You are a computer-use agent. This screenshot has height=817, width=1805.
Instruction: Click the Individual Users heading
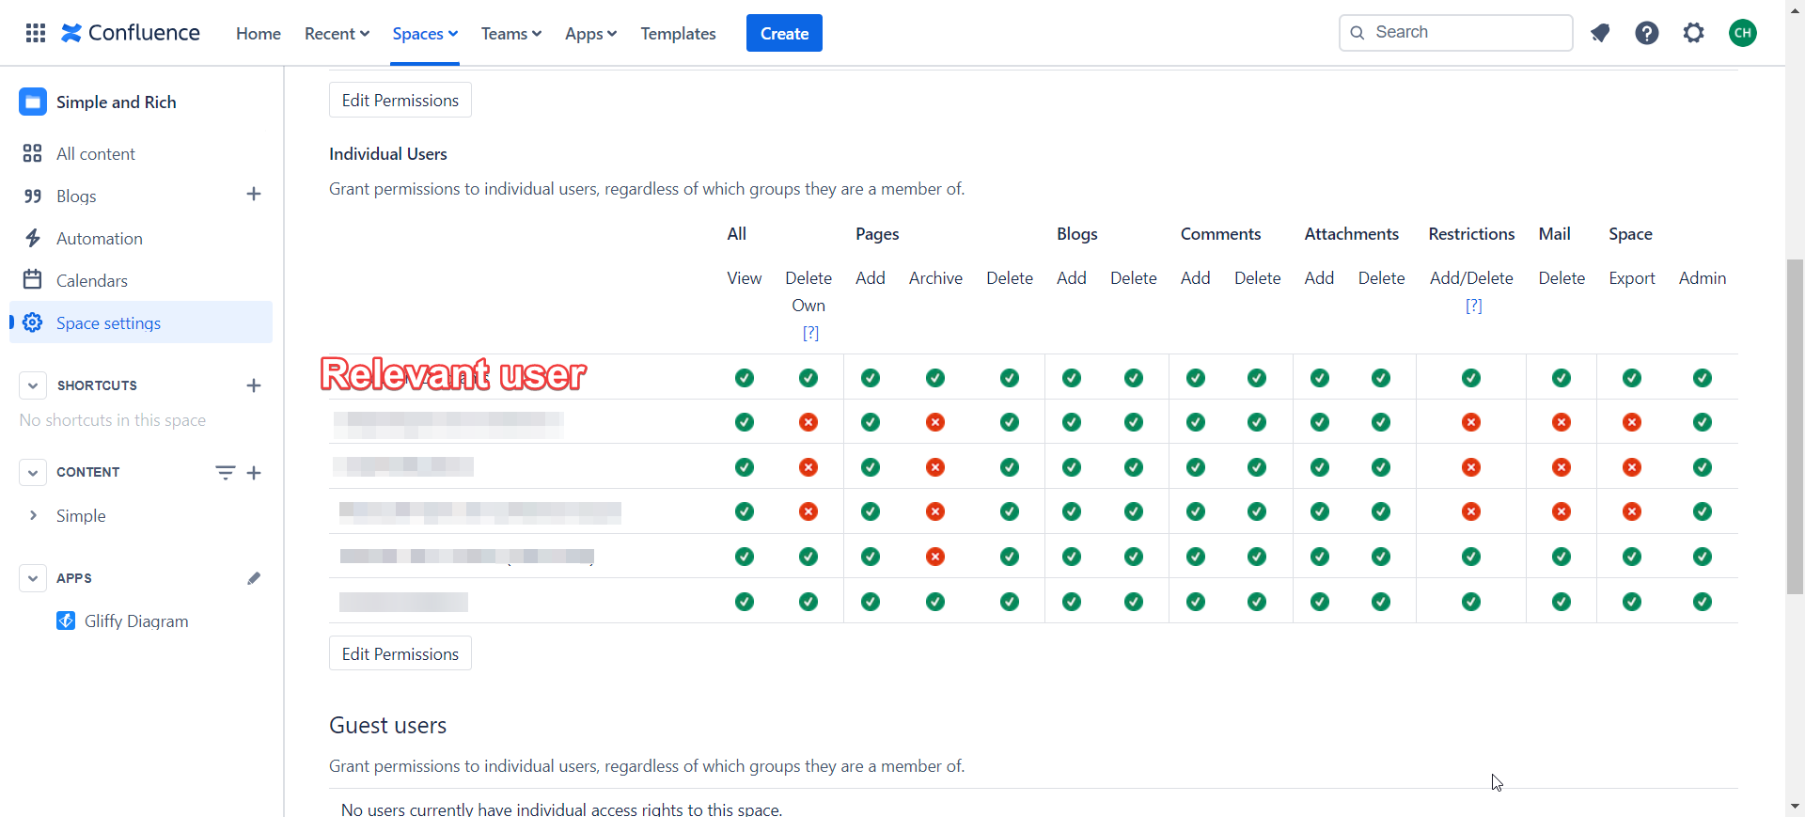388,153
